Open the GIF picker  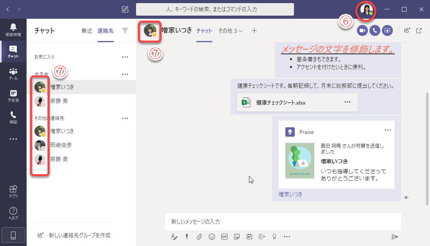(x=224, y=237)
